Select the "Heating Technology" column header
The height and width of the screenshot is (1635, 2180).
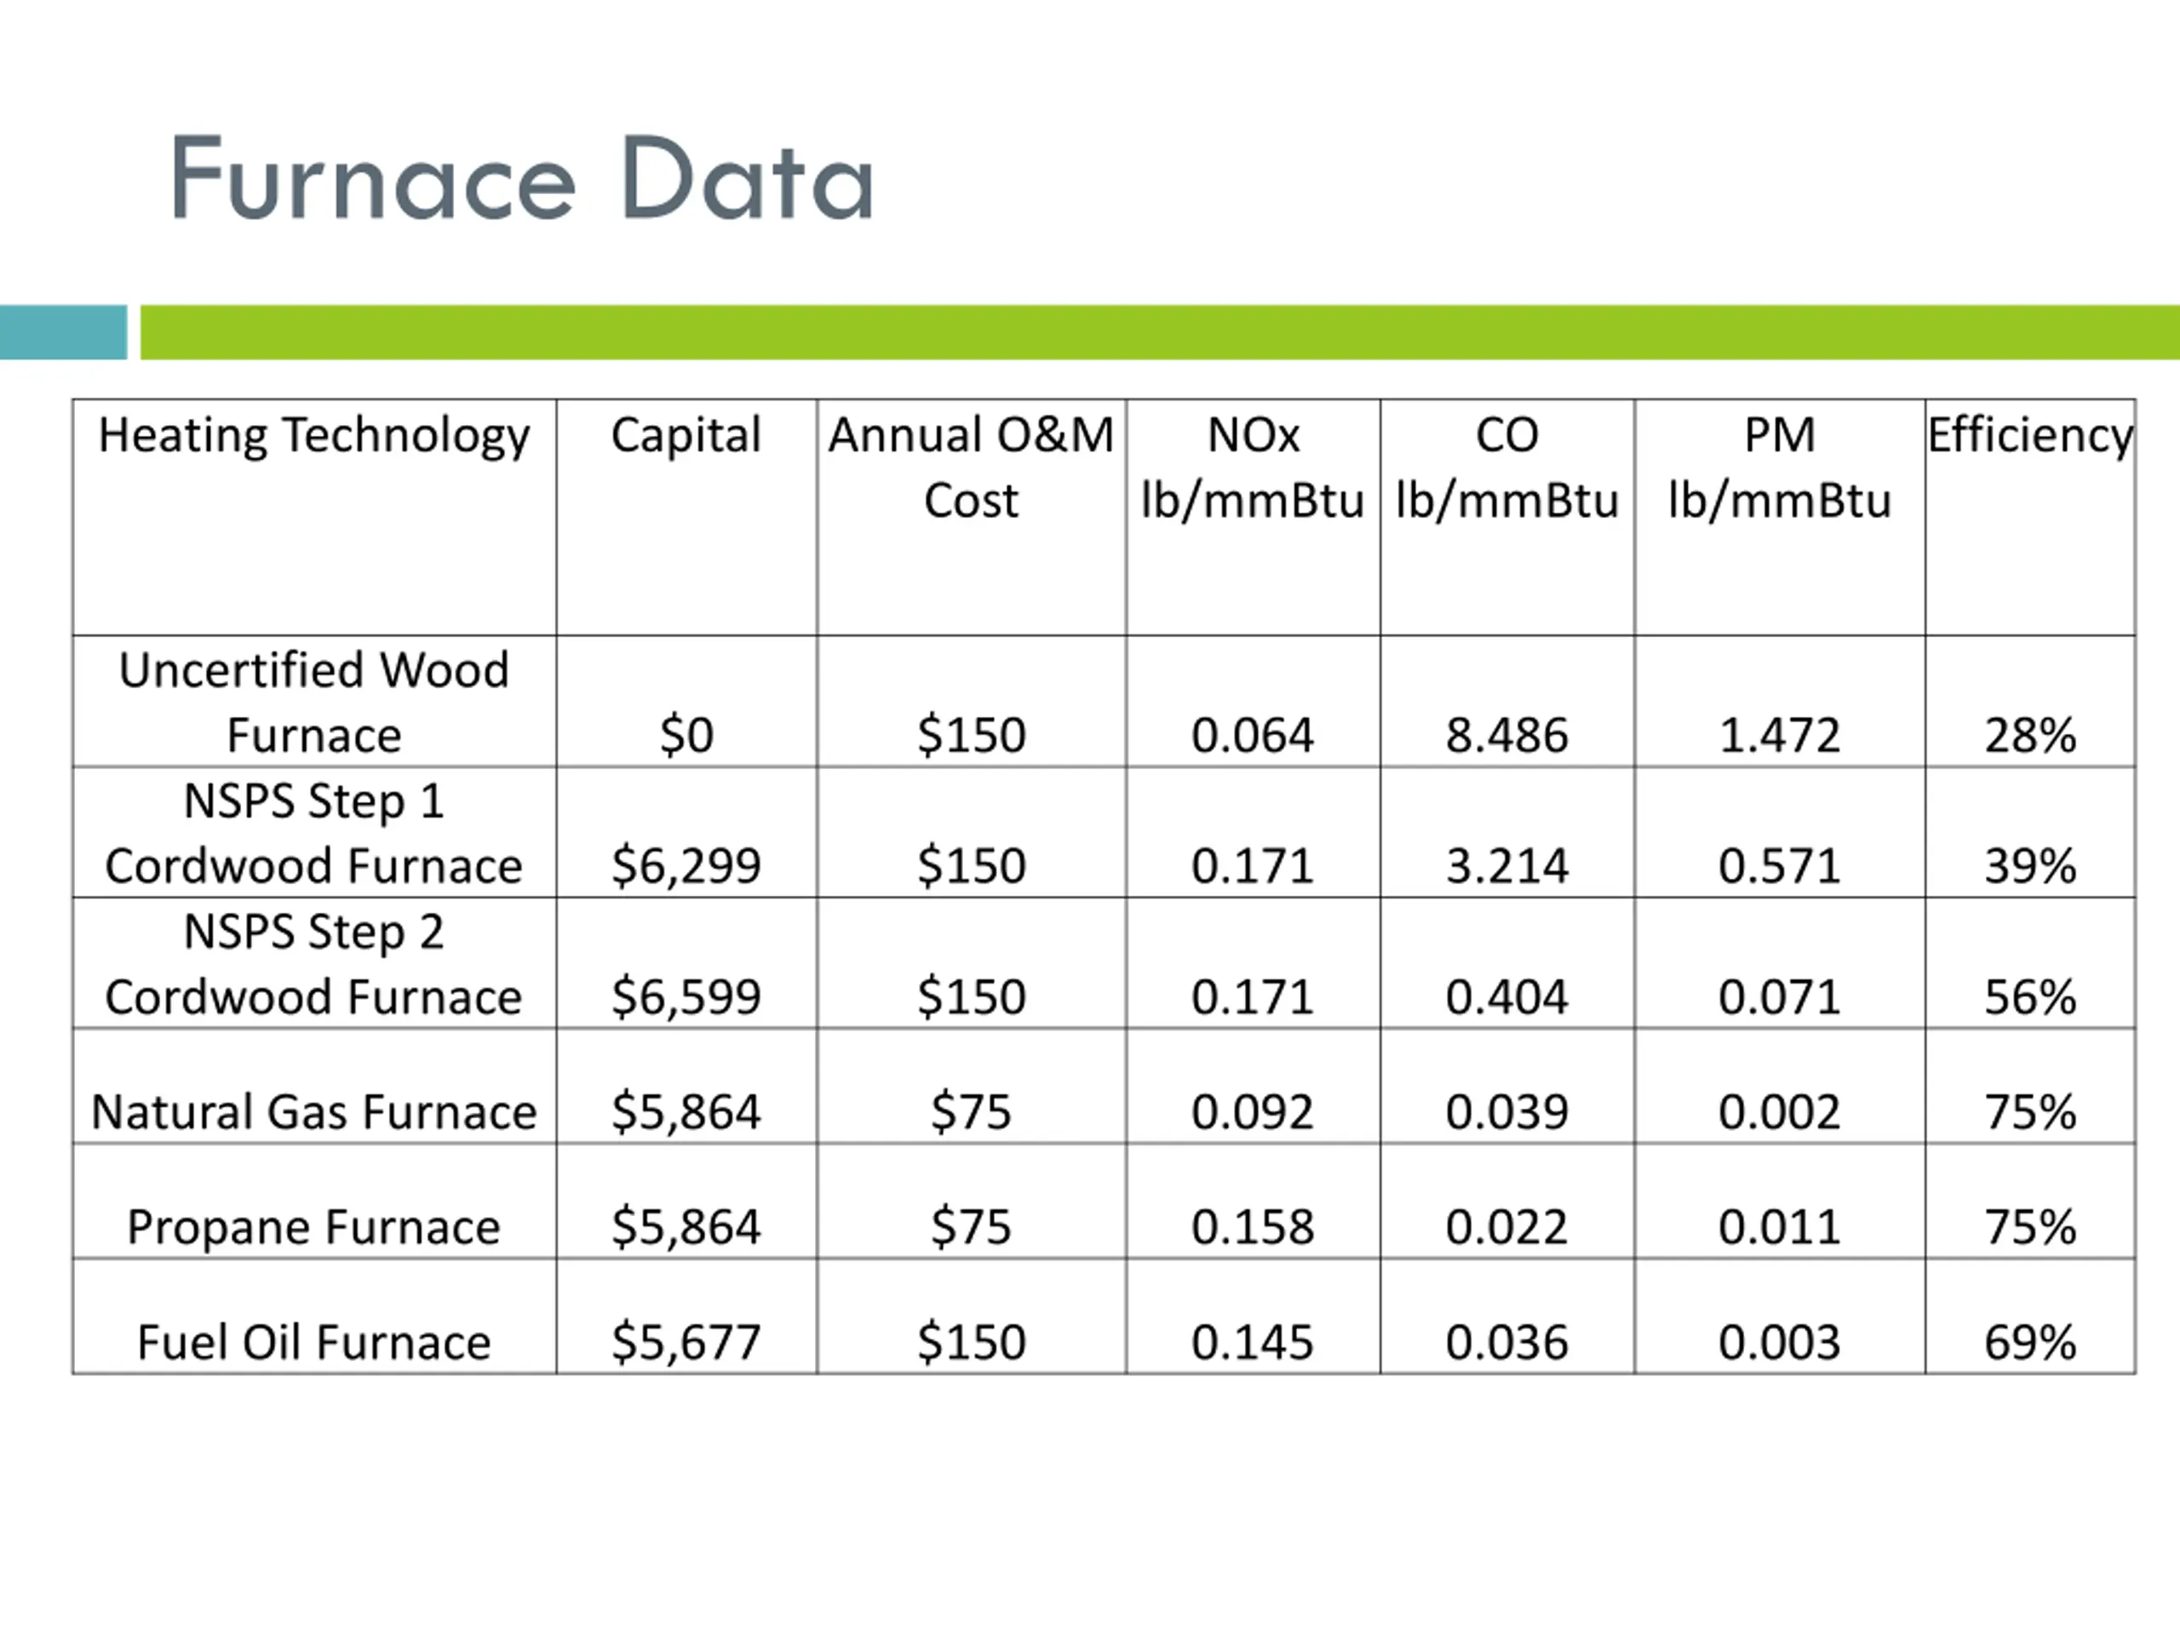[314, 437]
